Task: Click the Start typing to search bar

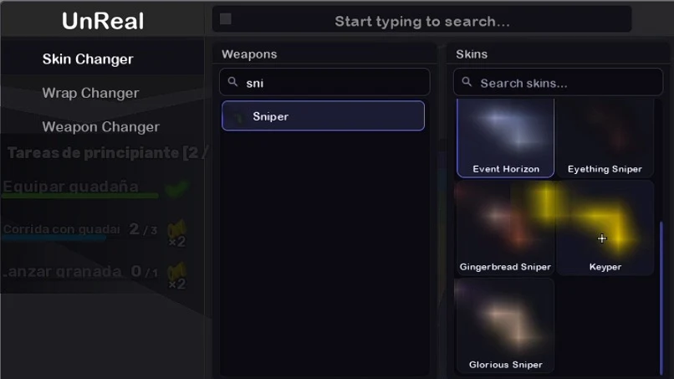Action: (x=422, y=19)
